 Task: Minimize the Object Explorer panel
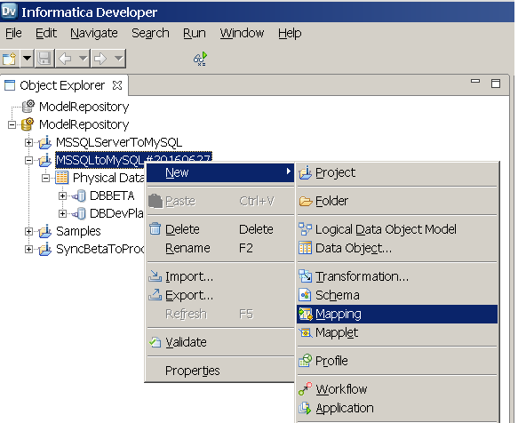[x=475, y=81]
